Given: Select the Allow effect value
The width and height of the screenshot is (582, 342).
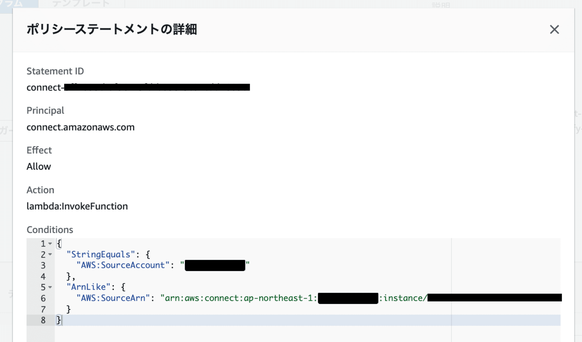Looking at the screenshot, I should [x=39, y=166].
